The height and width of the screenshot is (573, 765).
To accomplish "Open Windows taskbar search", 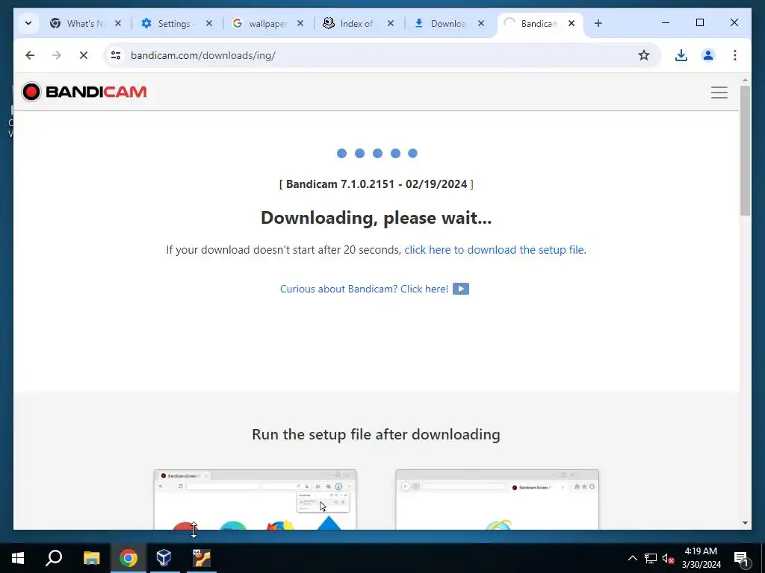I will tap(54, 558).
